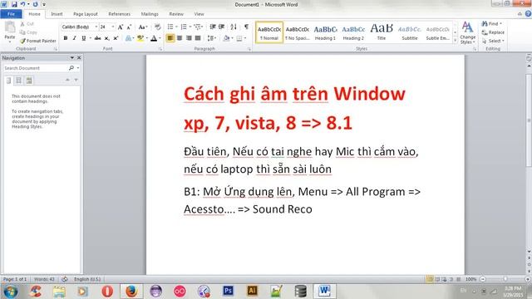The image size is (532, 299).
Task: Open Photoshop from the taskbar
Action: pos(228,291)
